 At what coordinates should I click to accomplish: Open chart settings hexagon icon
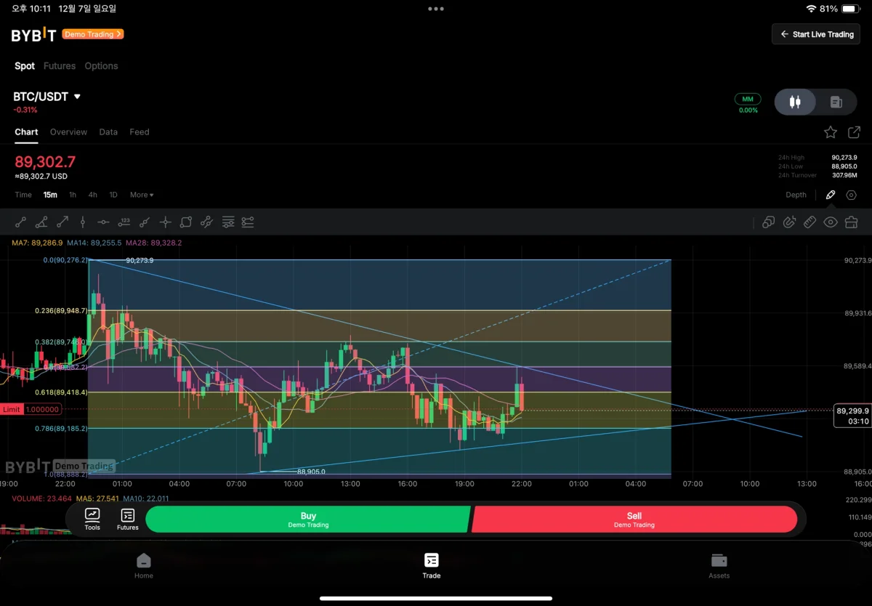point(851,195)
